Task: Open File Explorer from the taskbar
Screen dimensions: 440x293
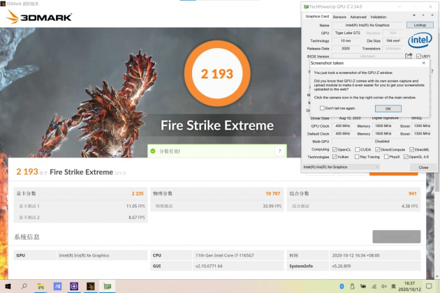Action: [x=41, y=286]
